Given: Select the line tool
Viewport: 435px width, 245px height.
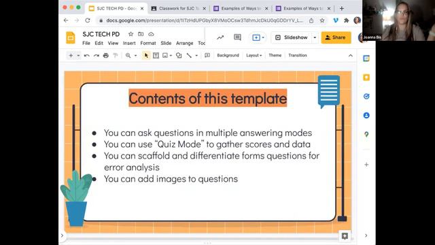Looking at the screenshot, I should [189, 56].
